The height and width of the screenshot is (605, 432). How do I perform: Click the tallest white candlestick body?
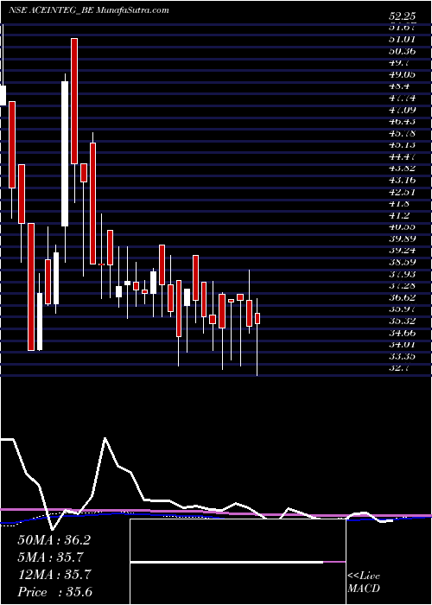click(65, 154)
